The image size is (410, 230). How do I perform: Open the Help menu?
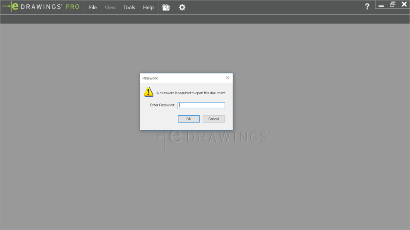pos(148,7)
